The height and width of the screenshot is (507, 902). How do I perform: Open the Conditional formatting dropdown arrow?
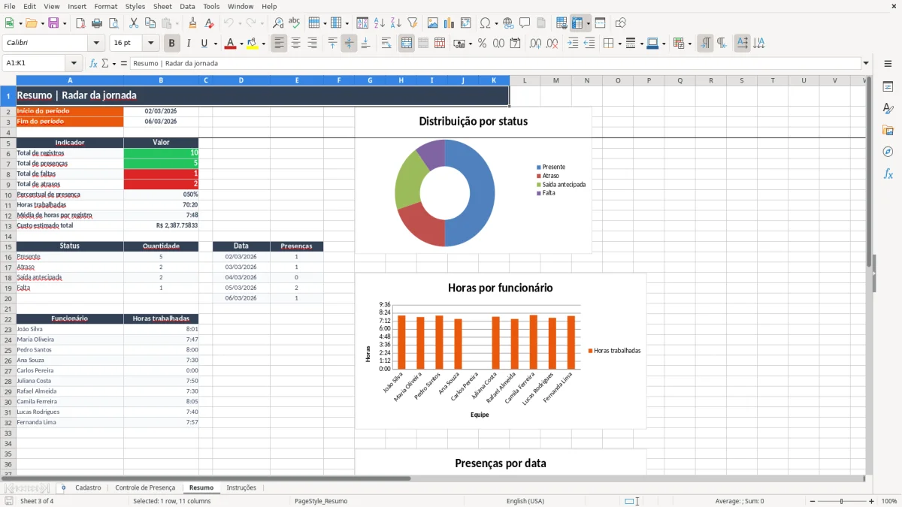point(689,44)
